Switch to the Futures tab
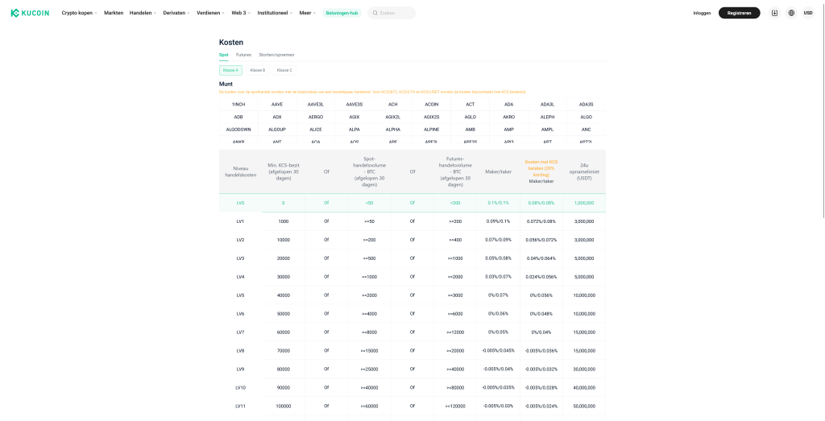The image size is (825, 421). pos(243,55)
